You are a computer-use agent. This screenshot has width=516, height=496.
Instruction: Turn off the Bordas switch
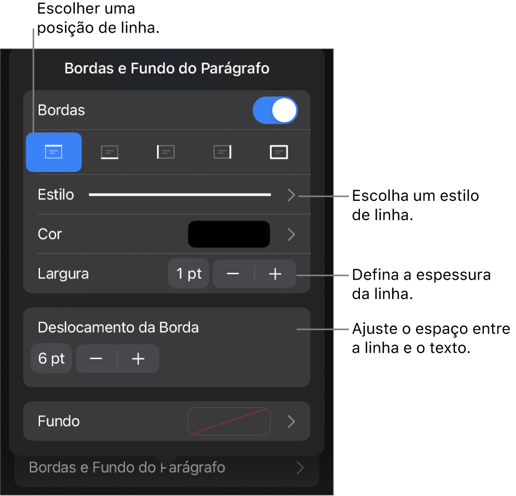pyautogui.click(x=275, y=110)
